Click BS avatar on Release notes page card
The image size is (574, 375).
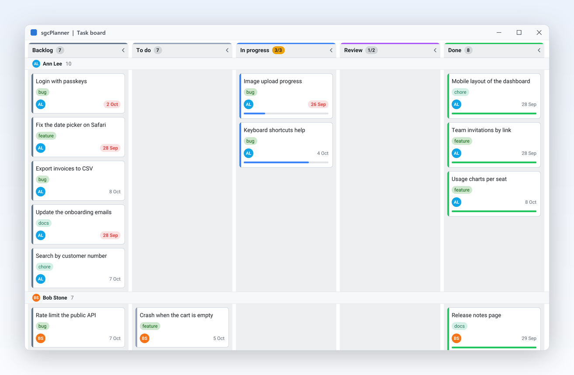(456, 338)
